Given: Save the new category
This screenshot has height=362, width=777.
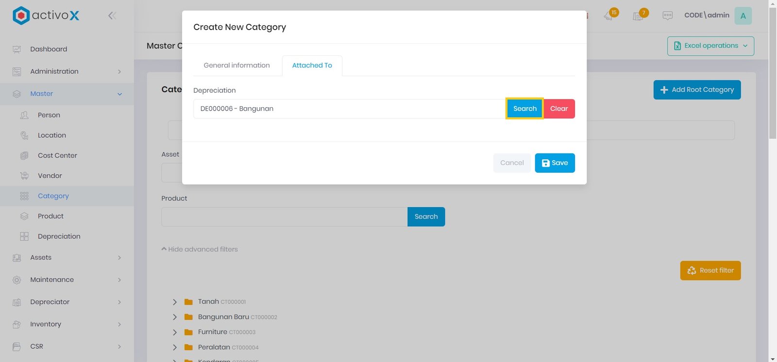Looking at the screenshot, I should tap(555, 163).
